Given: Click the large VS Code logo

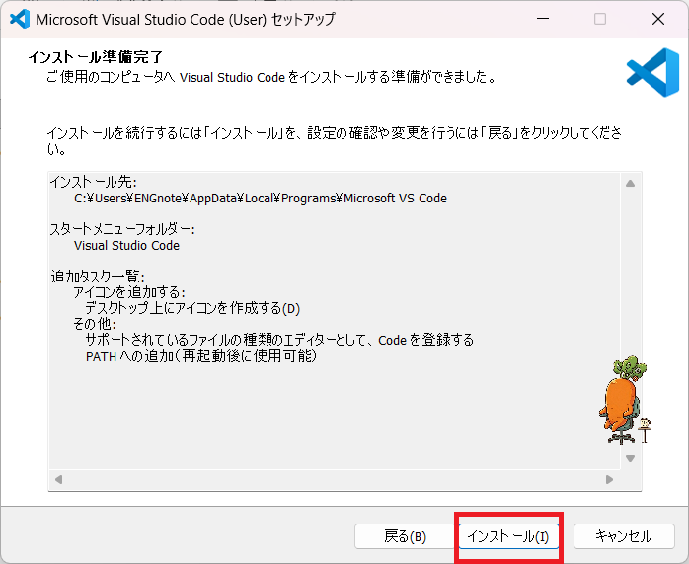Looking at the screenshot, I should [652, 72].
